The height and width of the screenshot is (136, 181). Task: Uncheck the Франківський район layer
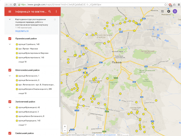[x=10, y=38]
